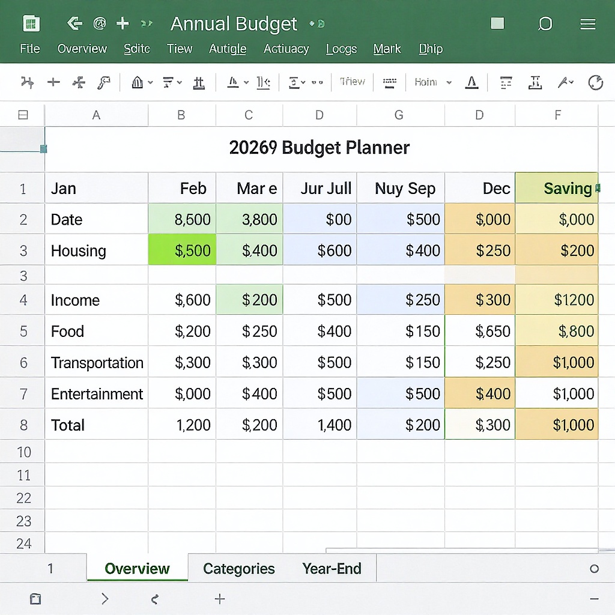Switch to the Categories sheet tab

coord(239,569)
